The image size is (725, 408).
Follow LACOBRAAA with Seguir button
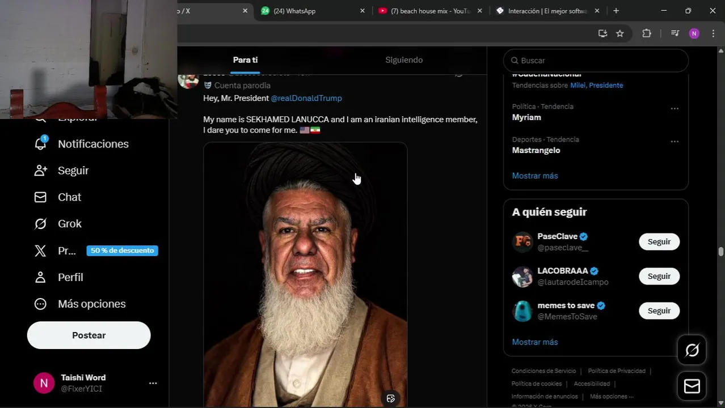659,277
